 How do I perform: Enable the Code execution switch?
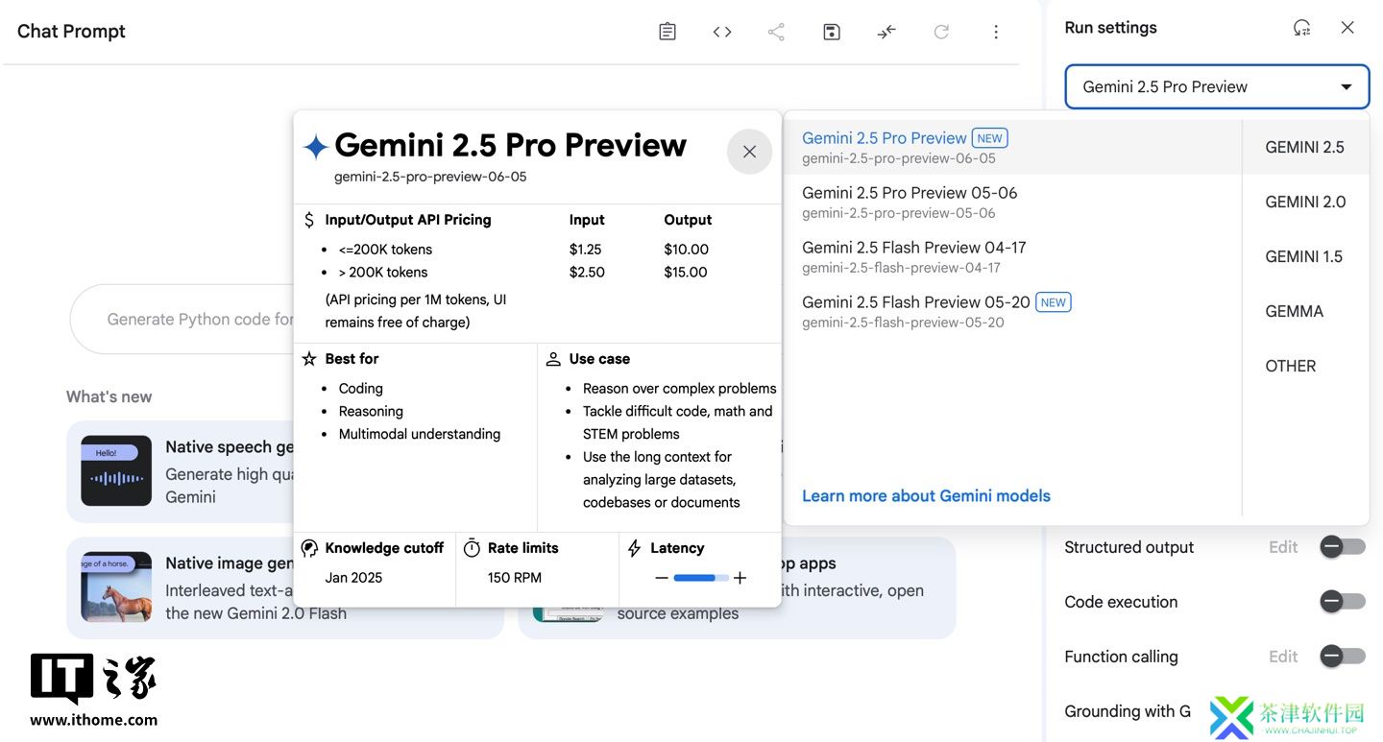tap(1343, 602)
